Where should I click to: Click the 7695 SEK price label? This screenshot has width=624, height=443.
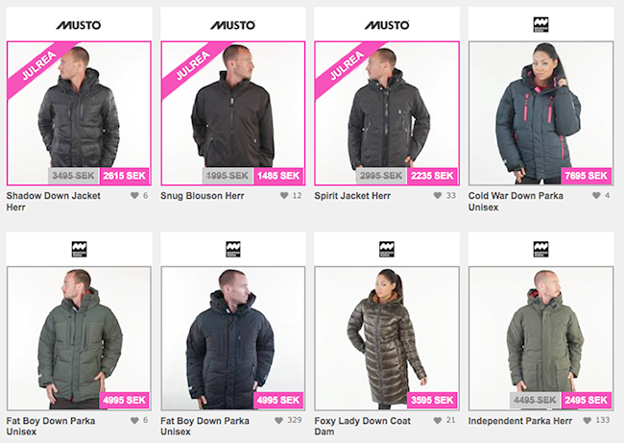(x=586, y=176)
